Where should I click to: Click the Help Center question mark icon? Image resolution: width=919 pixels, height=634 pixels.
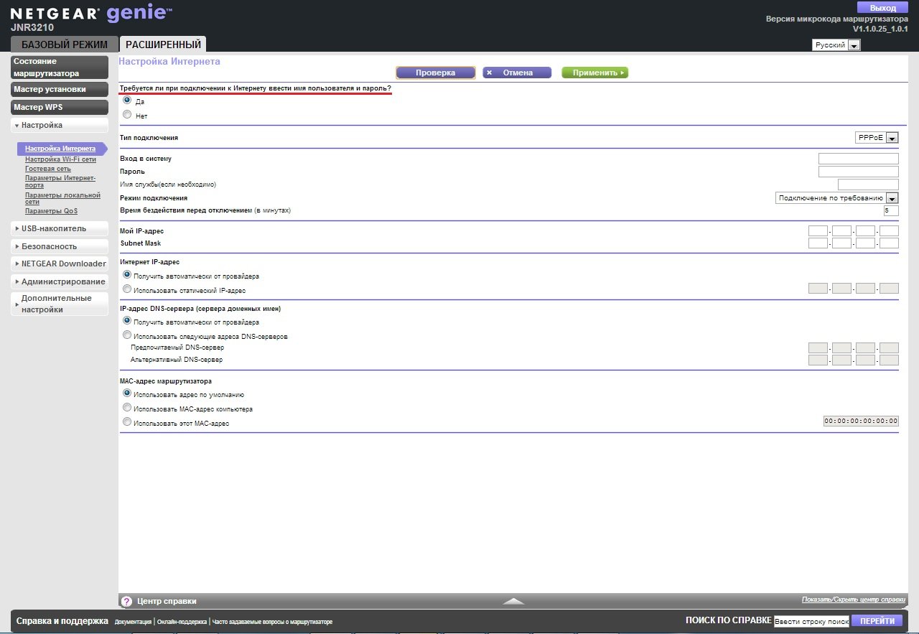point(126,601)
